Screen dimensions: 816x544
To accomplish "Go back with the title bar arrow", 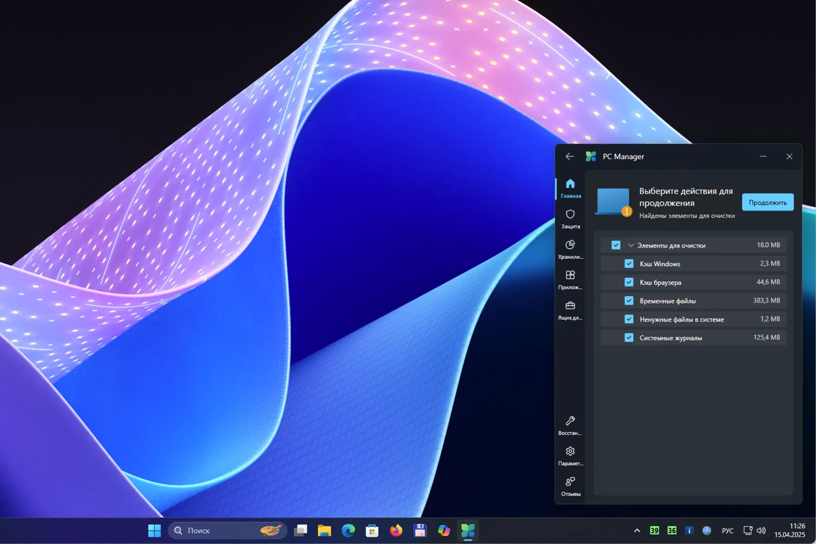I will (x=570, y=157).
